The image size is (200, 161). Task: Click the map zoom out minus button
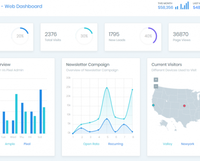[156, 86]
